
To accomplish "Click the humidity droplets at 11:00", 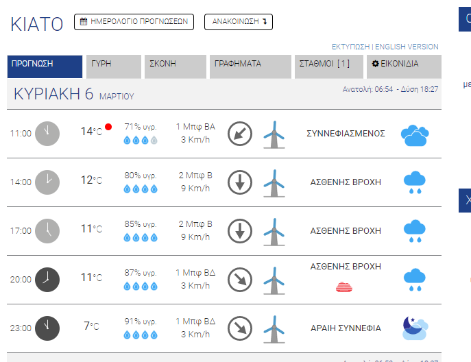I will pyautogui.click(x=141, y=140).
